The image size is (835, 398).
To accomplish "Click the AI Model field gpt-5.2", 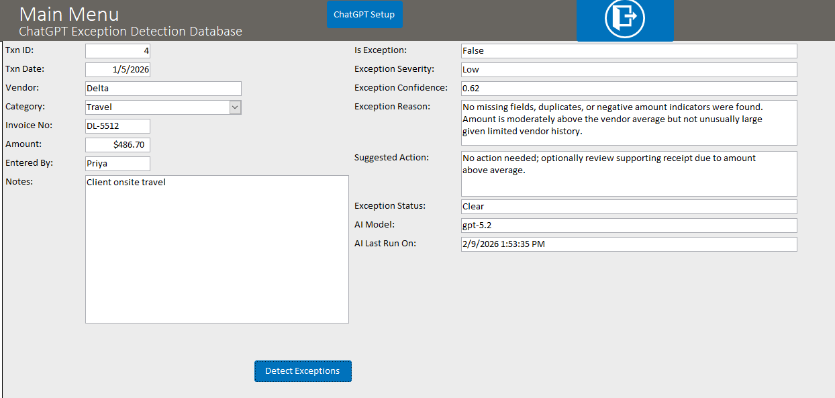I will pyautogui.click(x=628, y=226).
